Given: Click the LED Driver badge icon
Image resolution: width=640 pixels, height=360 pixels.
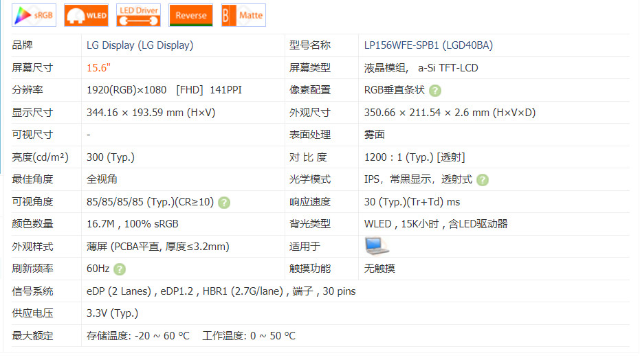Looking at the screenshot, I should (x=138, y=15).
